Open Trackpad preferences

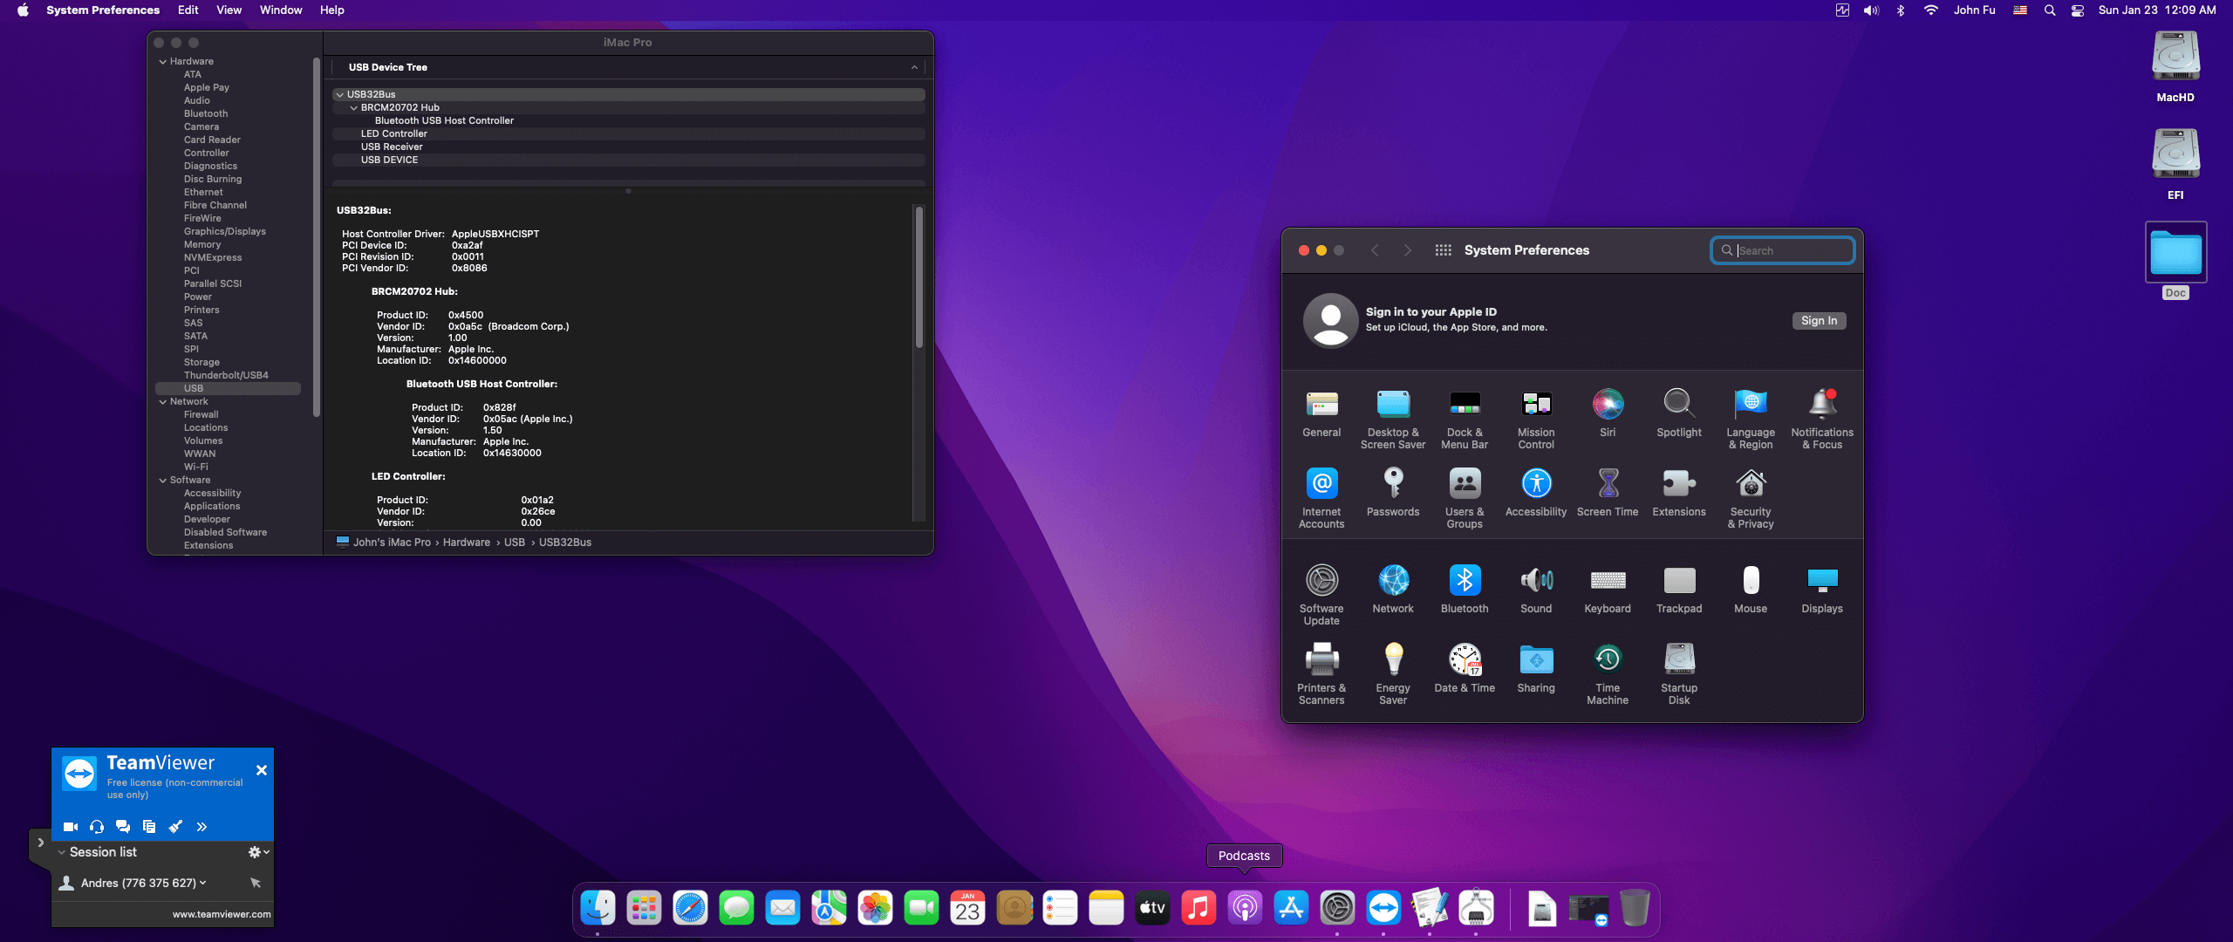pyautogui.click(x=1679, y=590)
